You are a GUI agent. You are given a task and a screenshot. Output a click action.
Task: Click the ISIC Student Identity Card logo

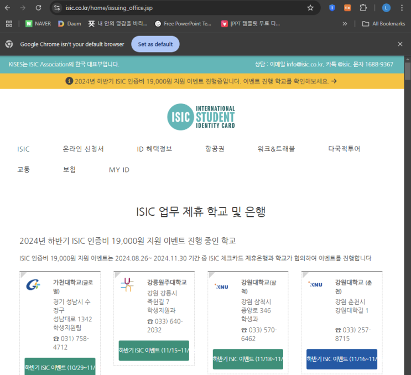(x=201, y=117)
